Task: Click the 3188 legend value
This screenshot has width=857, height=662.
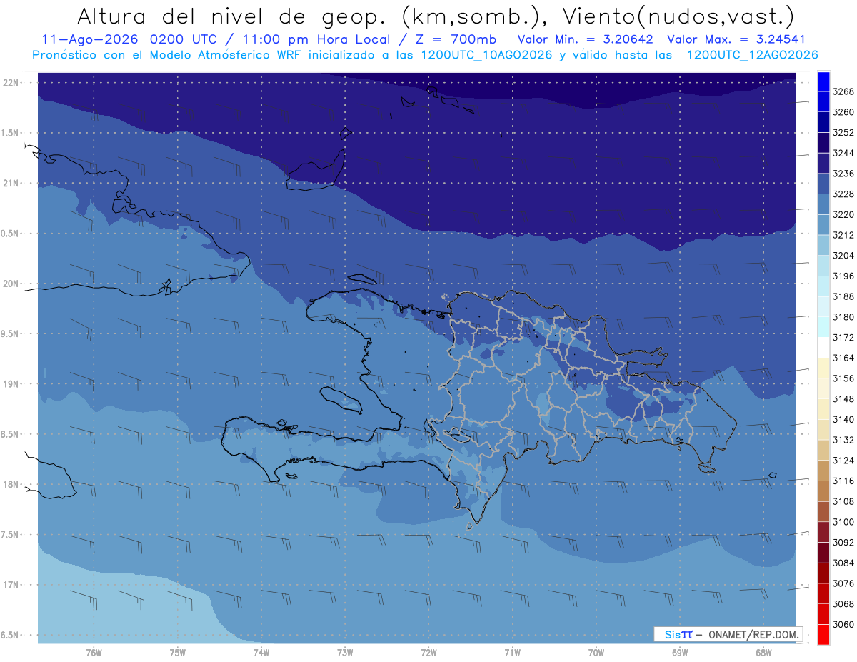Action: pos(843,296)
